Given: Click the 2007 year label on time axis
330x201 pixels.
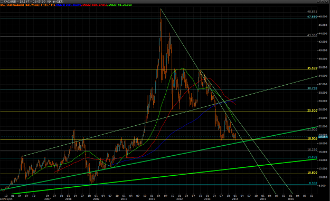Looking at the screenshot, I should click(48, 199).
